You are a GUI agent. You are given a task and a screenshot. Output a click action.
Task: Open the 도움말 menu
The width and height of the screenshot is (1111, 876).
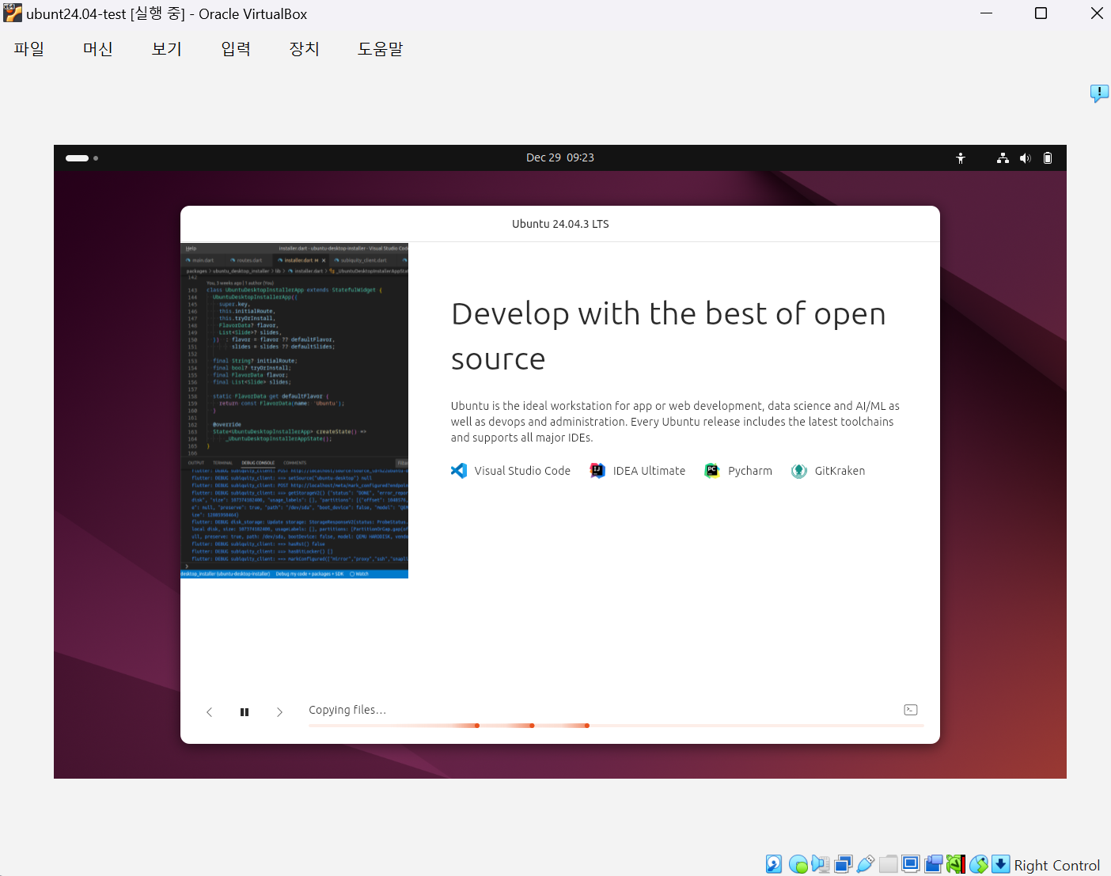click(x=381, y=49)
